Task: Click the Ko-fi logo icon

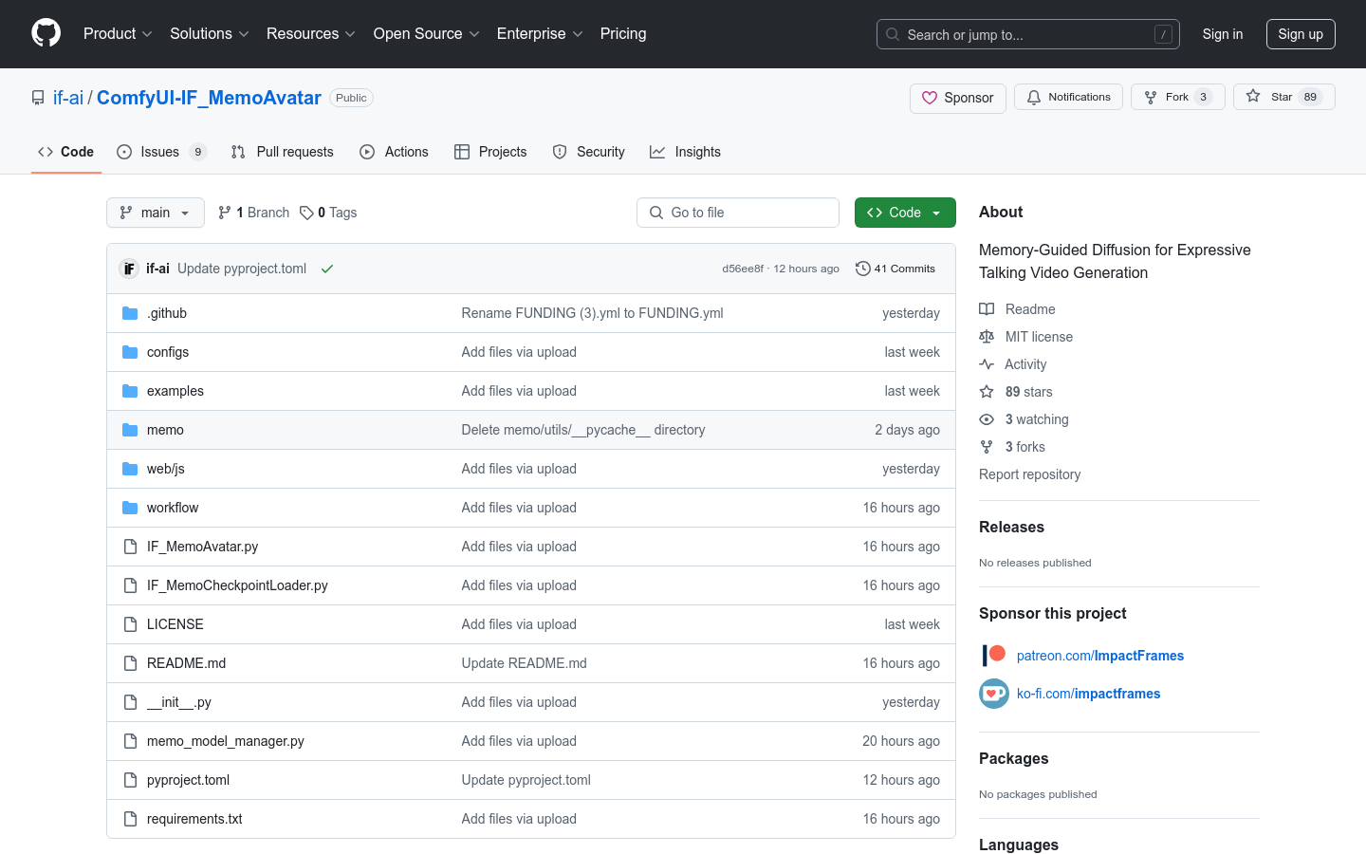Action: (994, 694)
